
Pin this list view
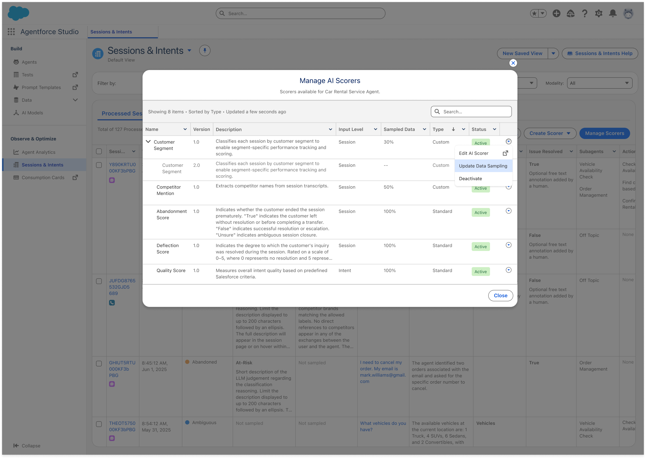pos(205,51)
